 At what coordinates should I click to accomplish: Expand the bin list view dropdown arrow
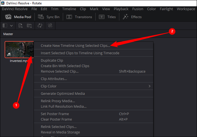click(x=12, y=25)
